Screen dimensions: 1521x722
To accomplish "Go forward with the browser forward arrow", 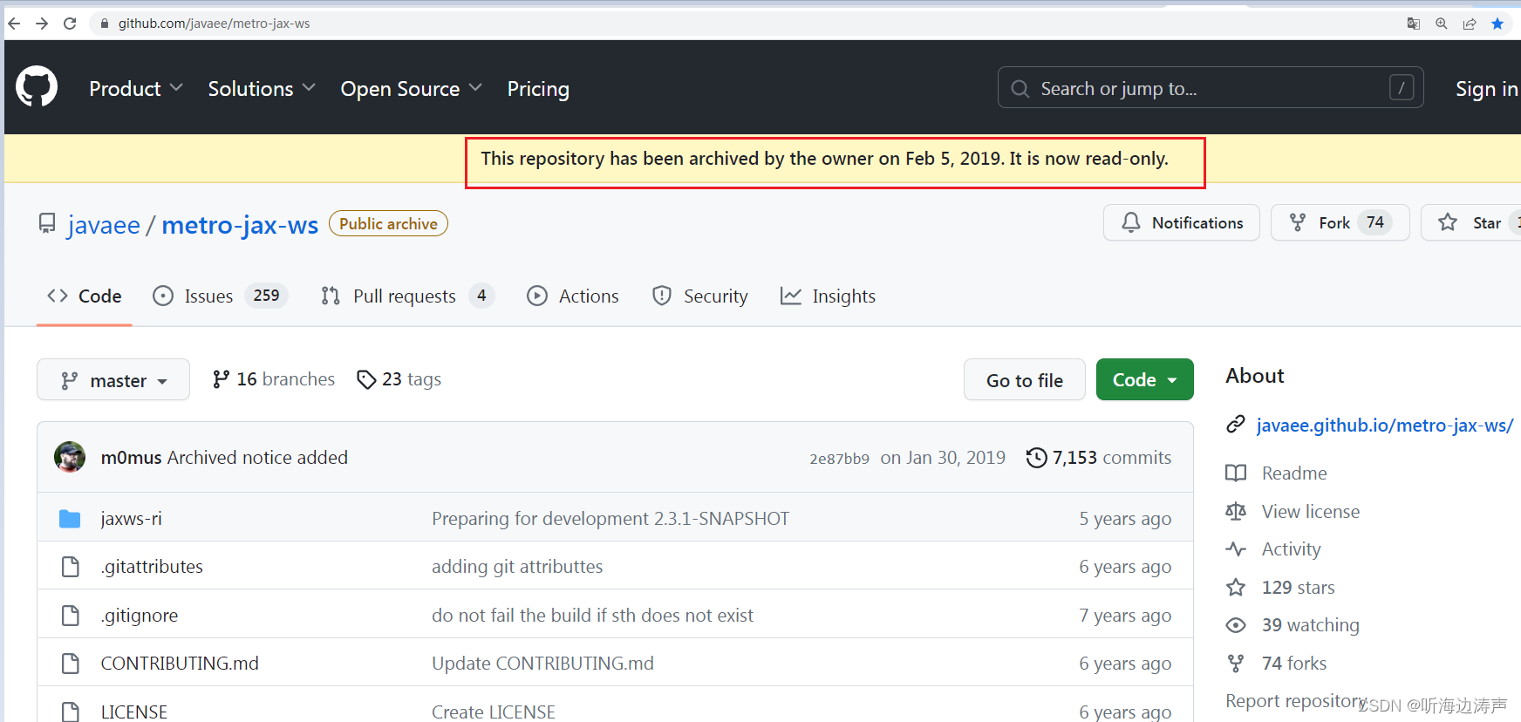I will pos(42,24).
